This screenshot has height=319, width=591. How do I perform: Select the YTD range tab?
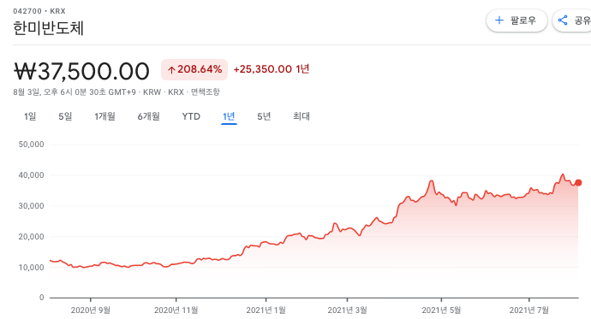pyautogui.click(x=191, y=116)
